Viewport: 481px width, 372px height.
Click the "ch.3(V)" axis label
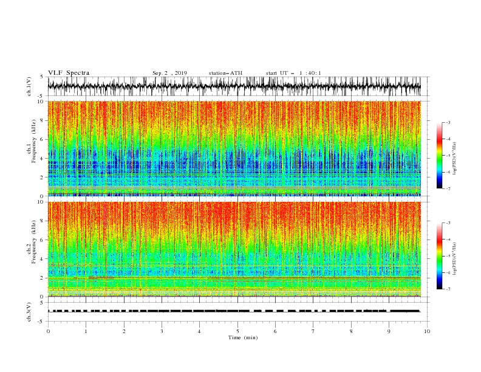[x=29, y=312]
